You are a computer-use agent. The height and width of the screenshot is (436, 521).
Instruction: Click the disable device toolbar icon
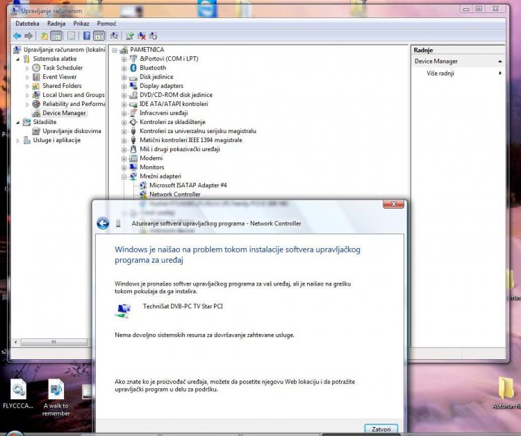pos(154,36)
